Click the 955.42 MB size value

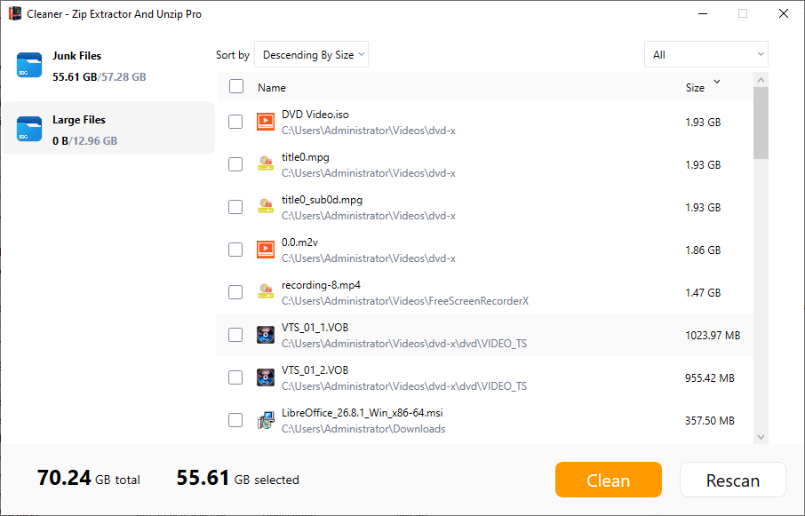(710, 378)
